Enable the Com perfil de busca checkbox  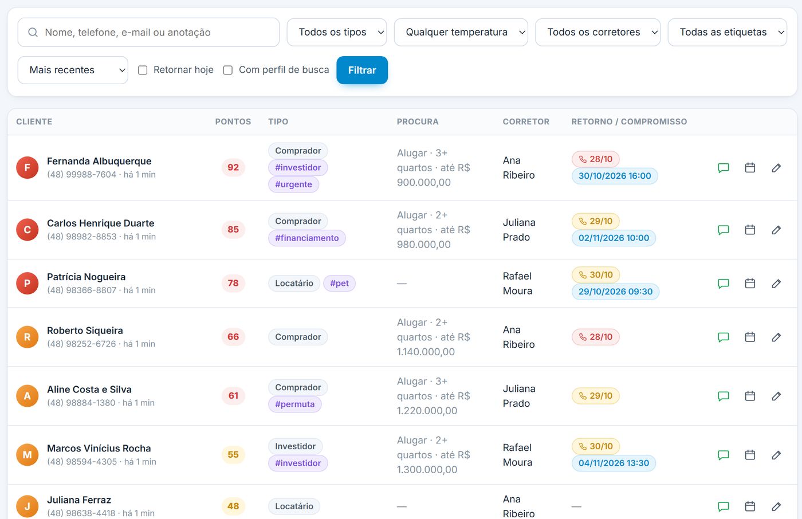pyautogui.click(x=227, y=70)
